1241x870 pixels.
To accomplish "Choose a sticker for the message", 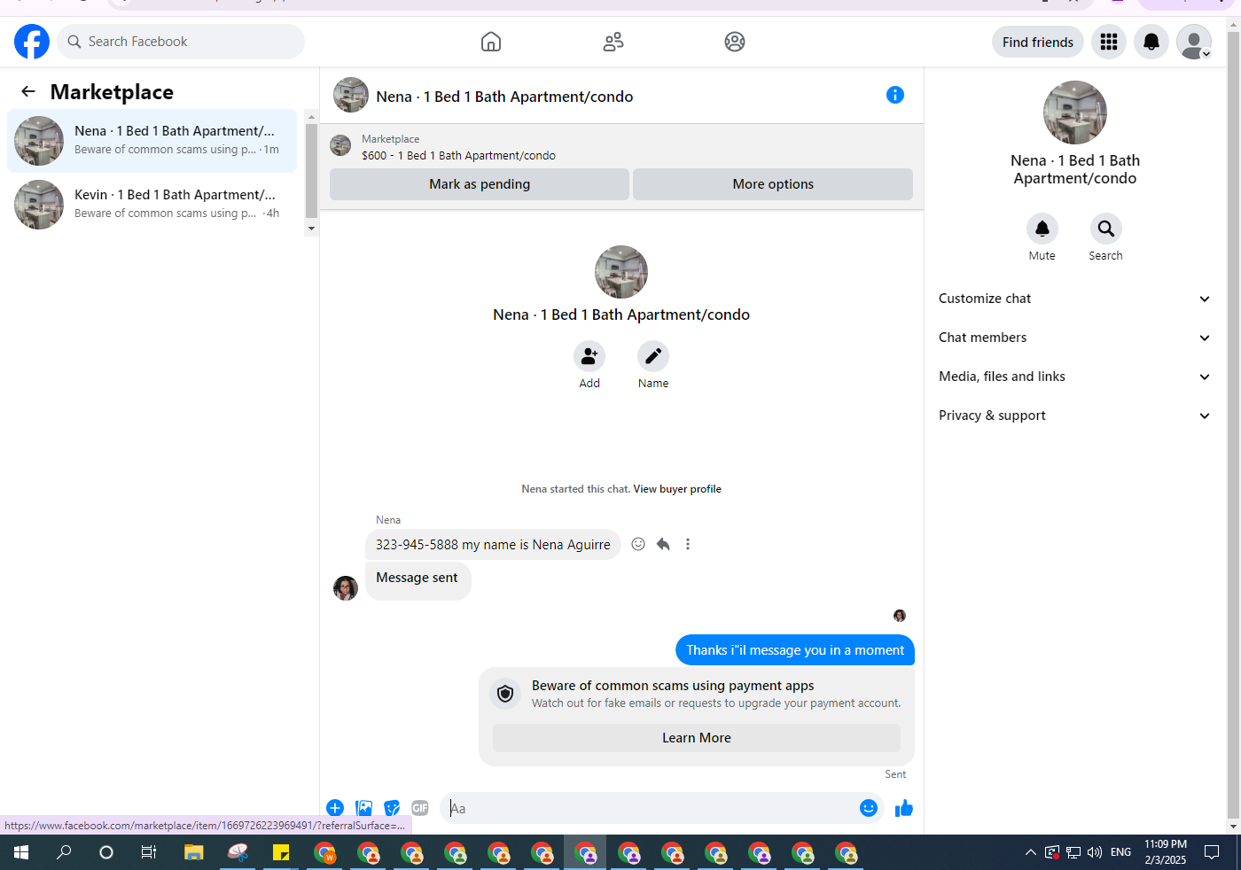I will [392, 808].
